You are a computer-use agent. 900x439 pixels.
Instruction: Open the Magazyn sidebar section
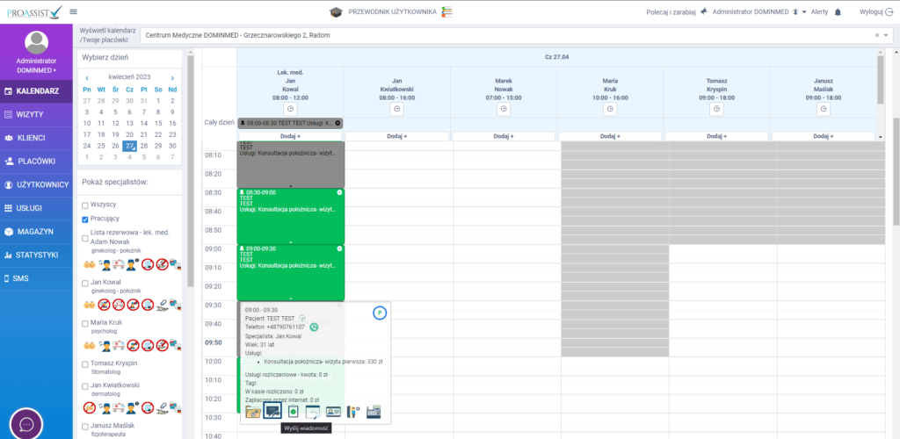click(x=35, y=231)
